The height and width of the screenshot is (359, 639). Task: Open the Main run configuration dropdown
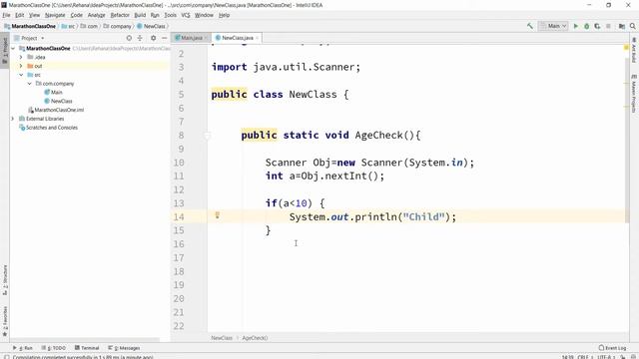[553, 26]
